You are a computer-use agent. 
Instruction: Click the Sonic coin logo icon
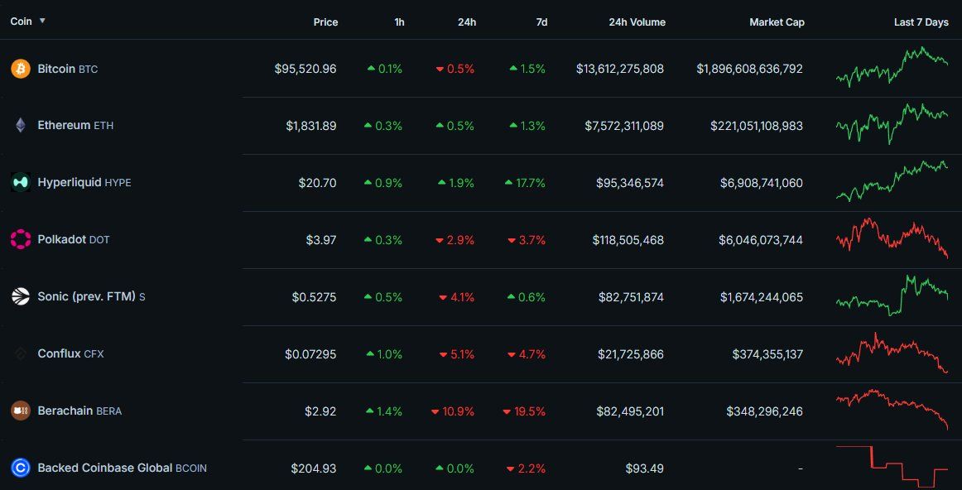20,297
